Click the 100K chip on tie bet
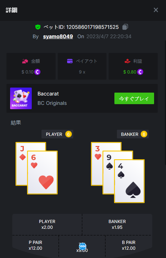This screenshot has width=166, height=258. [x=83, y=246]
